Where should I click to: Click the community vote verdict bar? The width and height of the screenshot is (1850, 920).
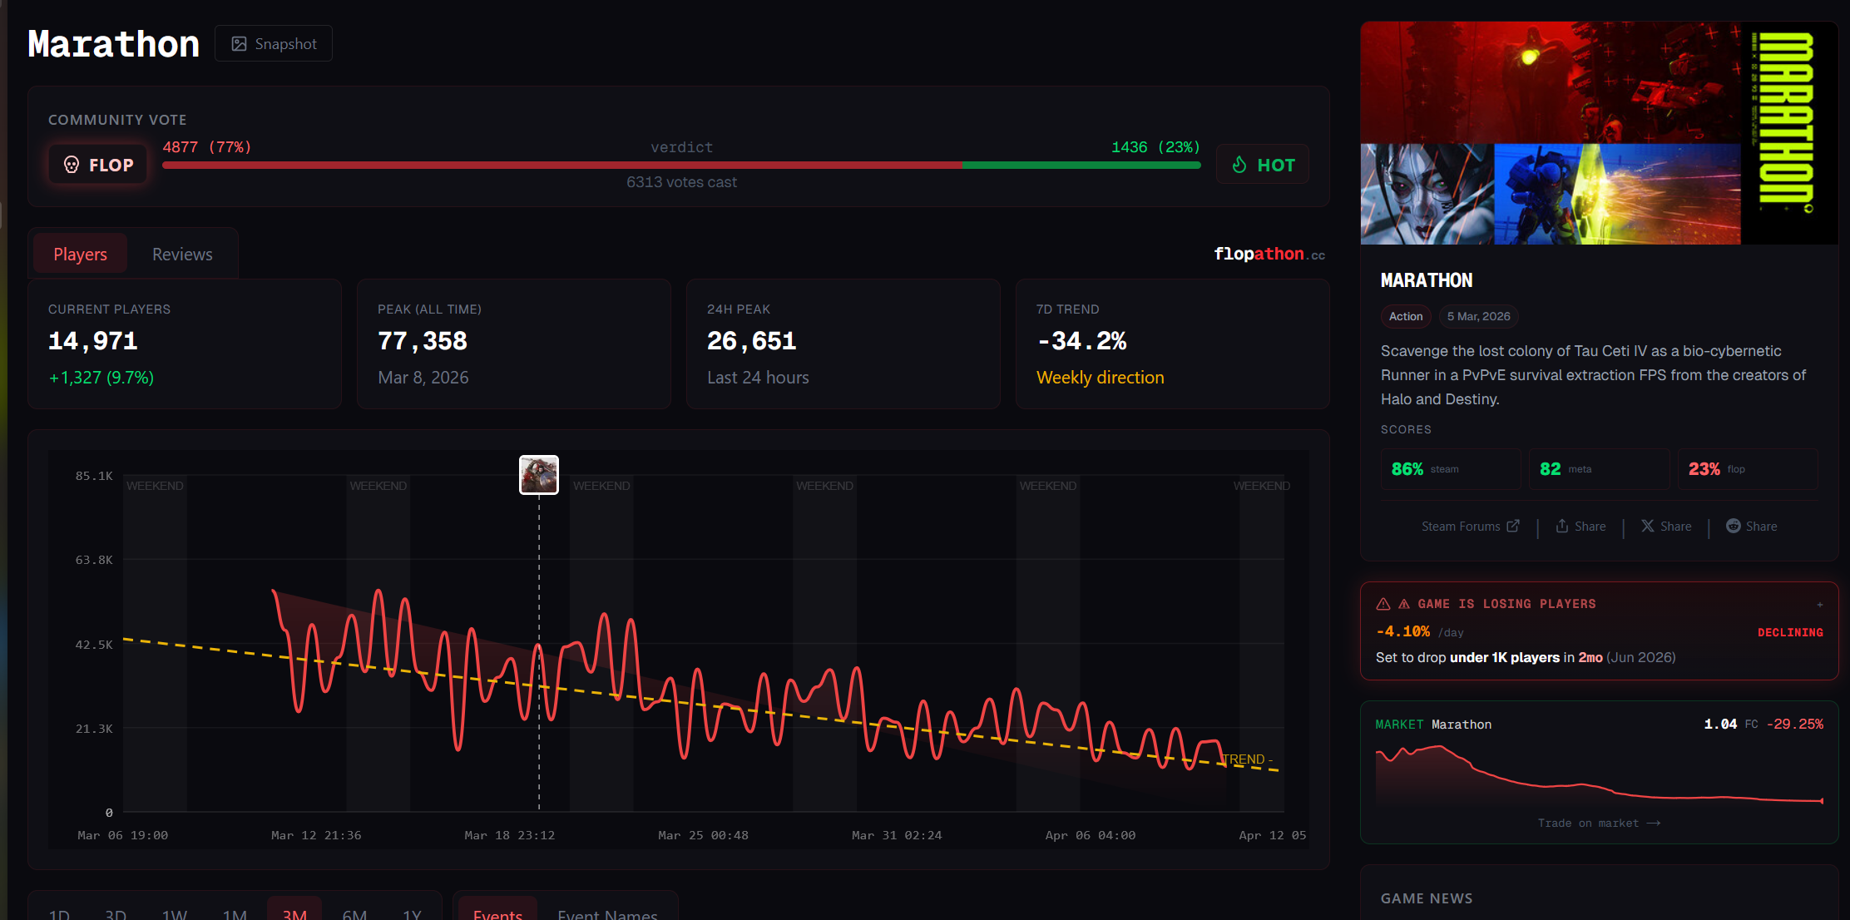pos(680,166)
